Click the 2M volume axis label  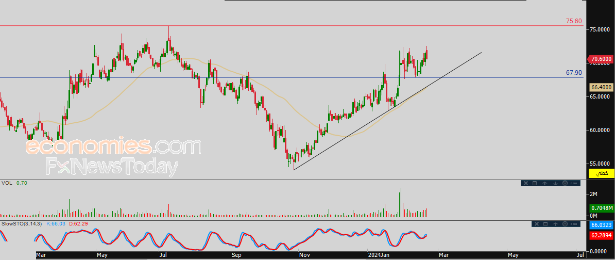[593, 194]
